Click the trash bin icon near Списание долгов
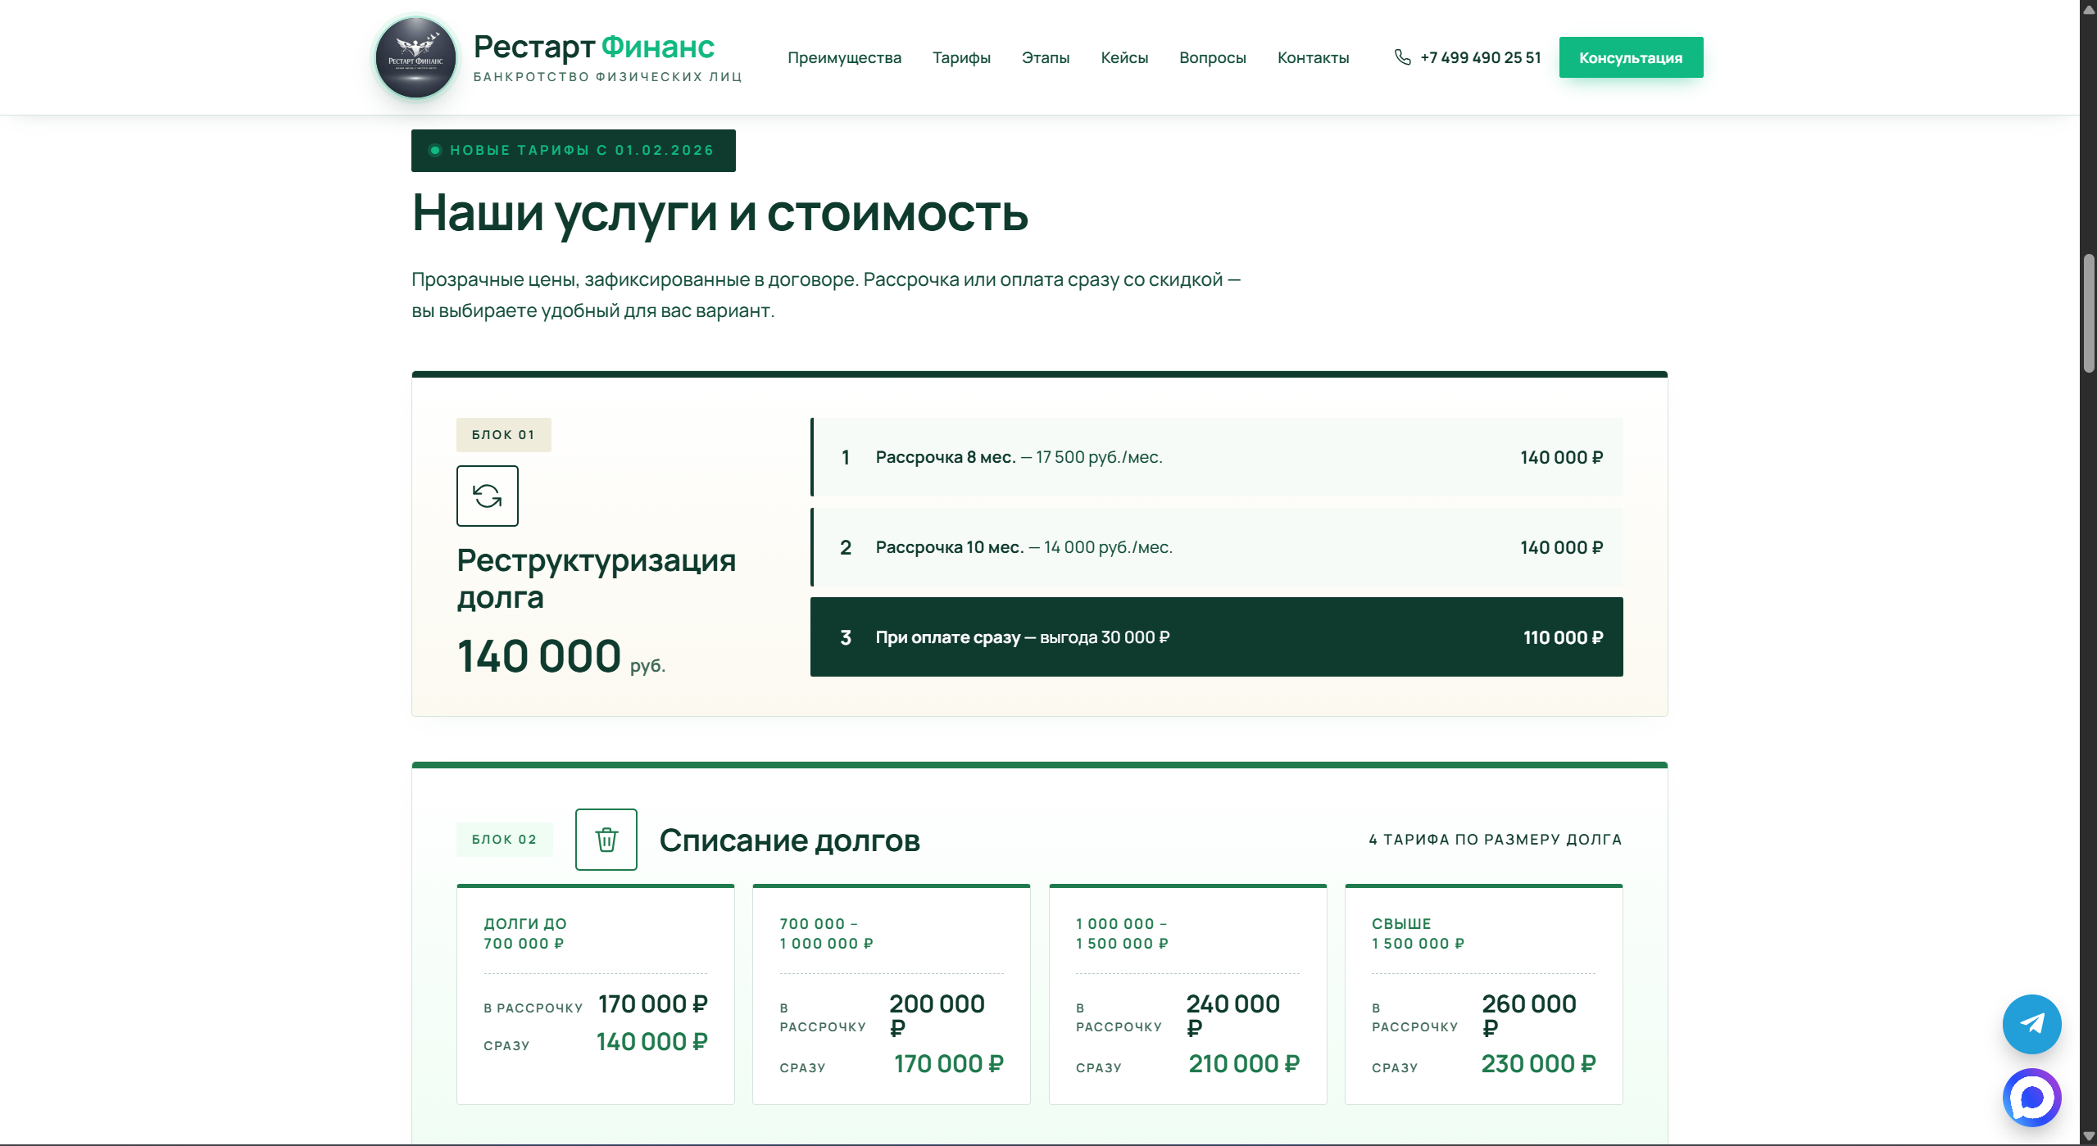This screenshot has width=2097, height=1146. pyautogui.click(x=606, y=839)
